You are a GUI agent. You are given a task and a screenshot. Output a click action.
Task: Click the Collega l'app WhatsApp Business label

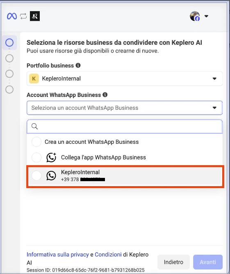(103, 157)
